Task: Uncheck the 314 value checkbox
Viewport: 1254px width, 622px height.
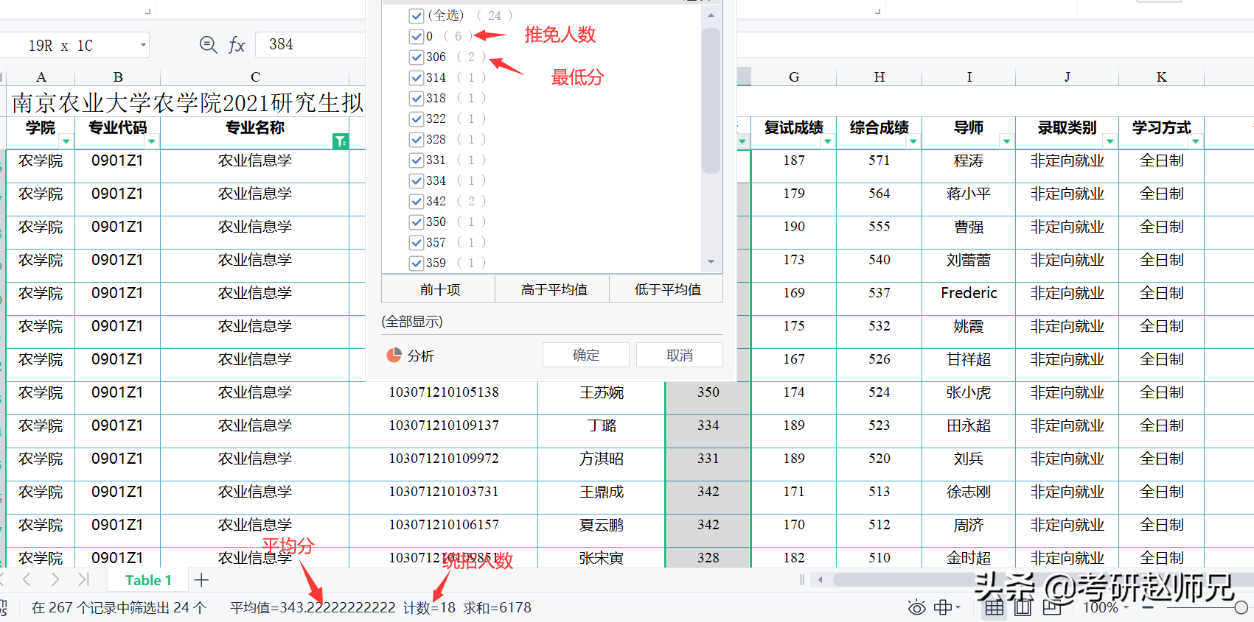Action: pos(417,77)
